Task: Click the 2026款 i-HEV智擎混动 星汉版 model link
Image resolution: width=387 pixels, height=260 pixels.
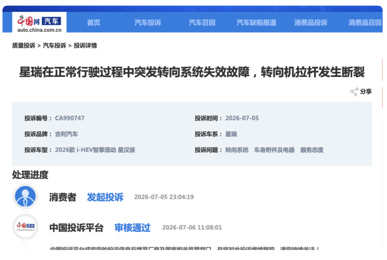Action: point(95,150)
